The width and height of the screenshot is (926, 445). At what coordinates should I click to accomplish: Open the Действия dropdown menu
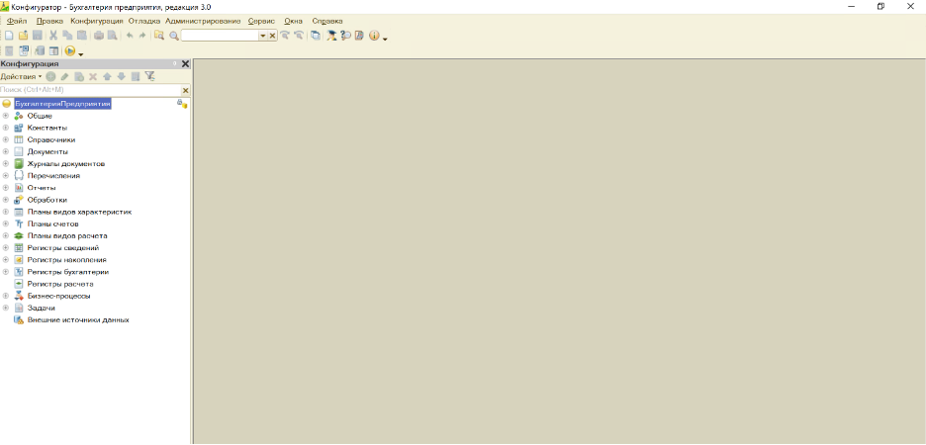[x=21, y=76]
